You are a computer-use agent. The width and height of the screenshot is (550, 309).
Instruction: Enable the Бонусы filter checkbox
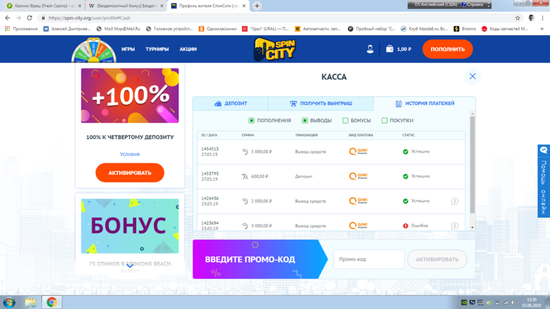(x=345, y=120)
